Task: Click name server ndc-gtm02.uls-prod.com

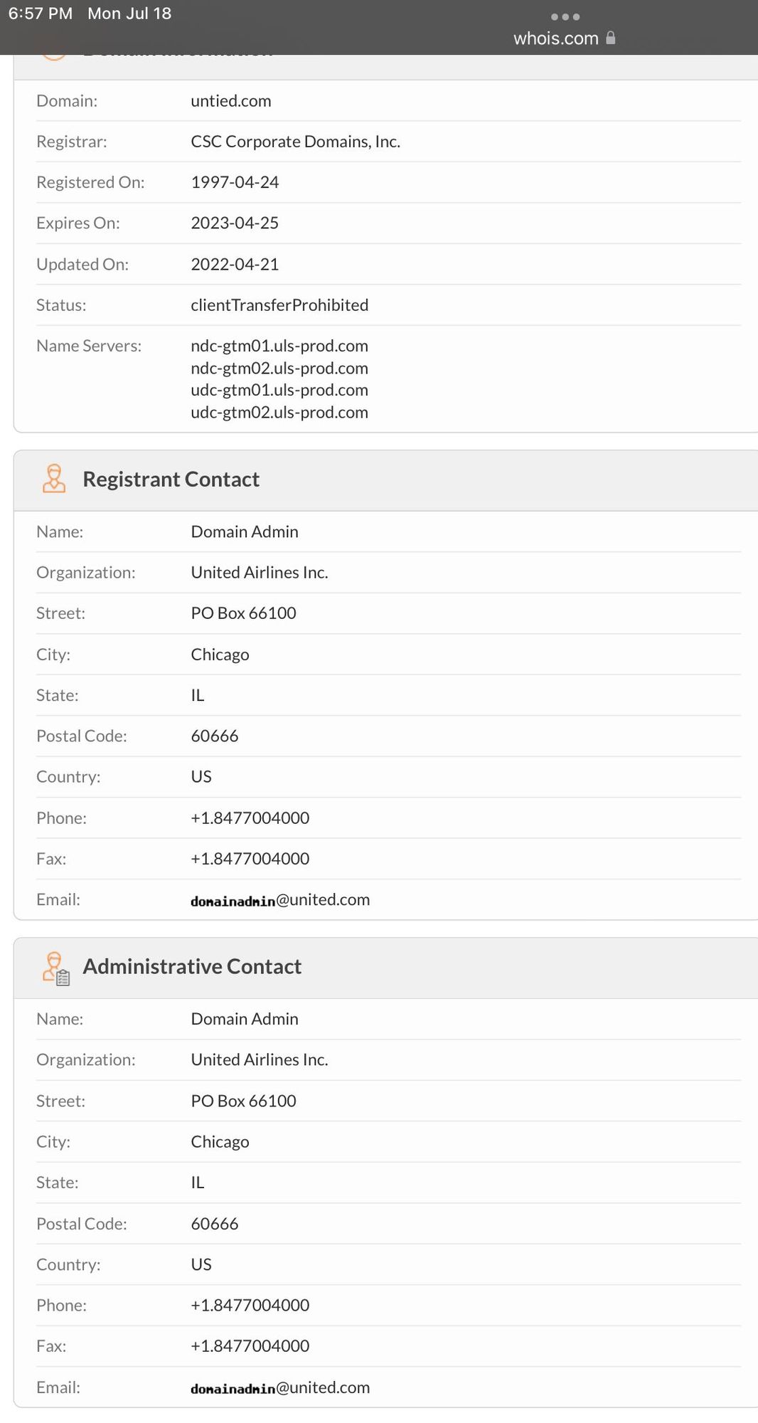Action: click(x=279, y=369)
